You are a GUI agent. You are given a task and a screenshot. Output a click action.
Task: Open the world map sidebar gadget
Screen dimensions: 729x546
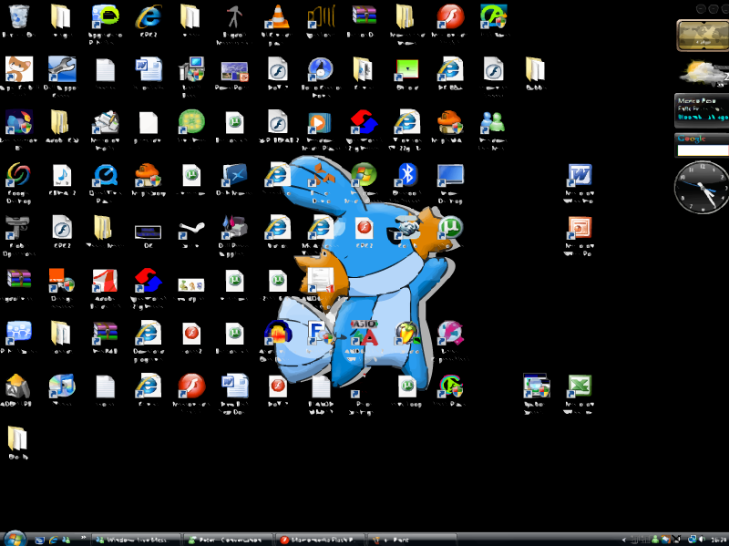pyautogui.click(x=703, y=35)
